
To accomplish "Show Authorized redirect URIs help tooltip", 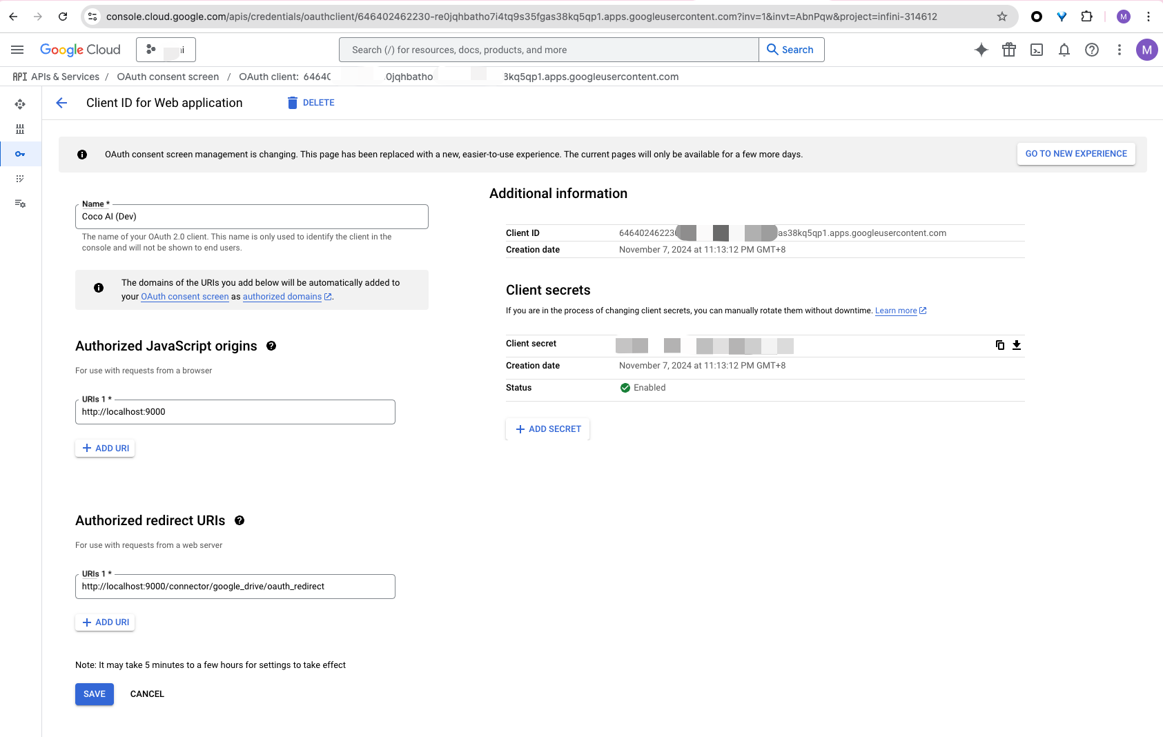I will point(240,520).
